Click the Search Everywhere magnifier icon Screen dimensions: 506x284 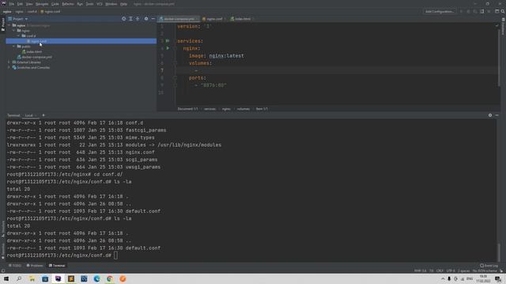[x=503, y=12]
